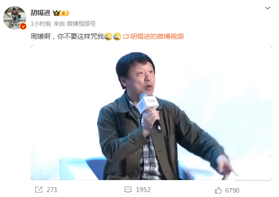Click the video camera icon before link

pos(126,37)
